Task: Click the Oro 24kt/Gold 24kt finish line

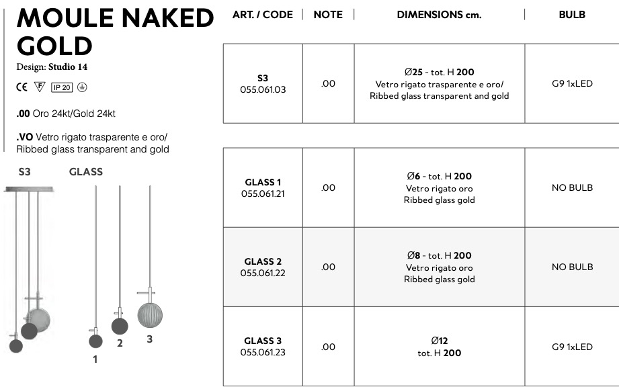Action: click(x=66, y=114)
